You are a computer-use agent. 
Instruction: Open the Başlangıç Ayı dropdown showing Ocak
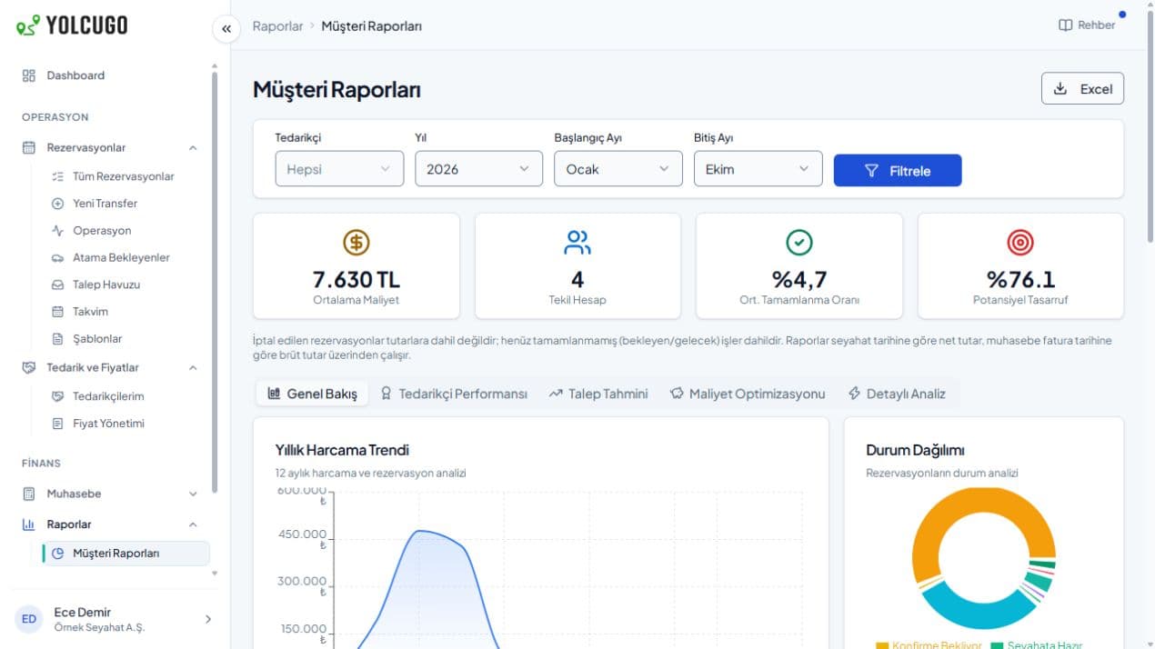click(618, 169)
